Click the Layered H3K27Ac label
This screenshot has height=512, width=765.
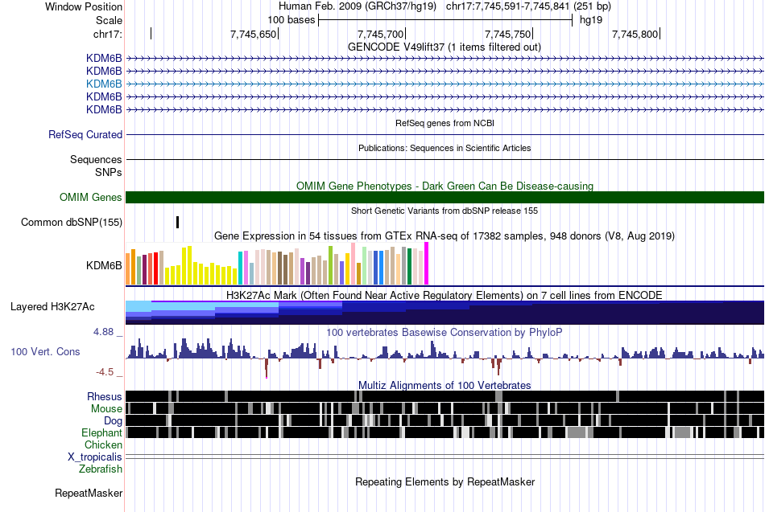click(52, 307)
